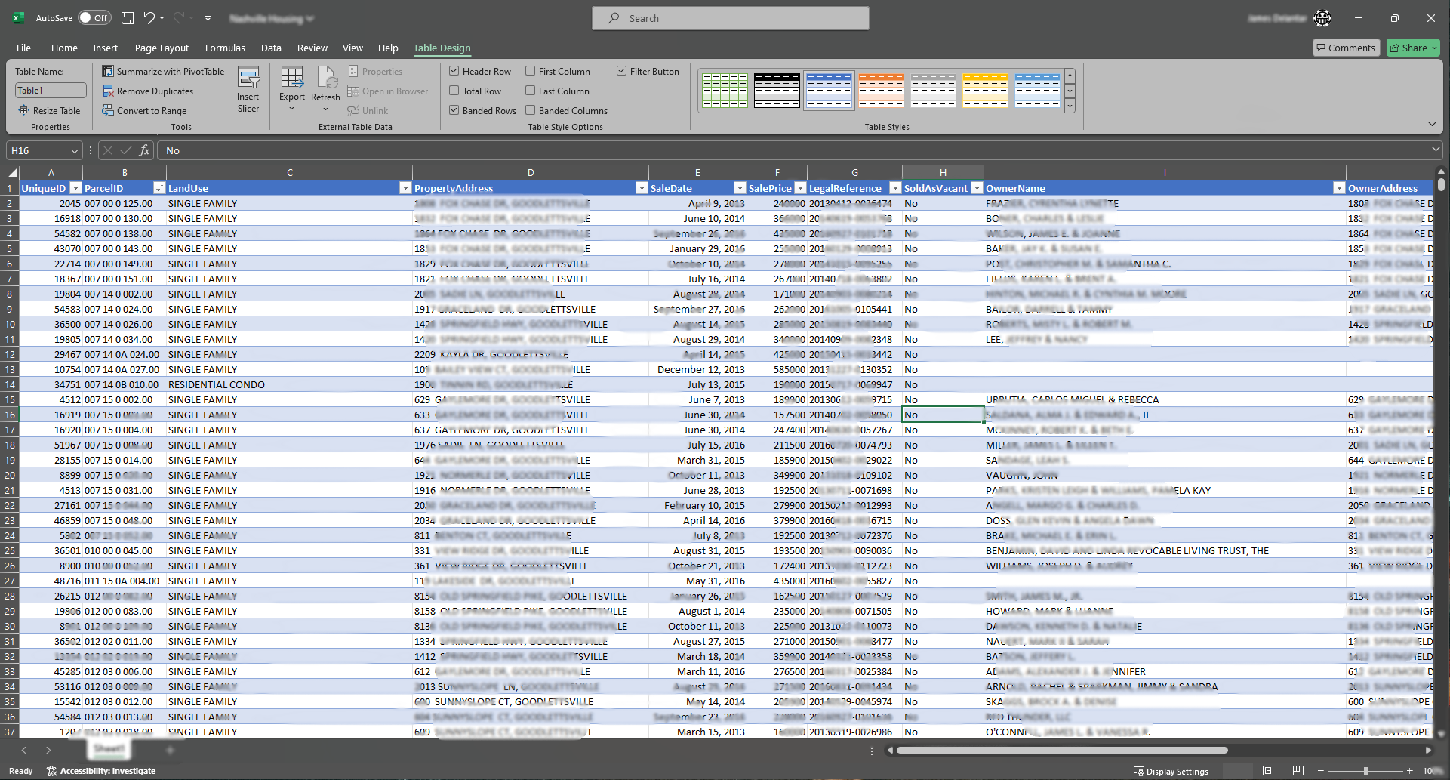The height and width of the screenshot is (780, 1450).
Task: Click in the Search box
Action: click(x=731, y=18)
